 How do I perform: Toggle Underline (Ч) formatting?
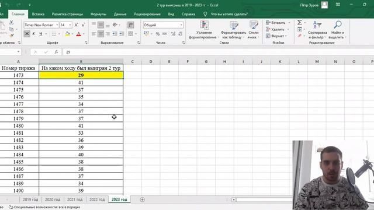point(40,34)
